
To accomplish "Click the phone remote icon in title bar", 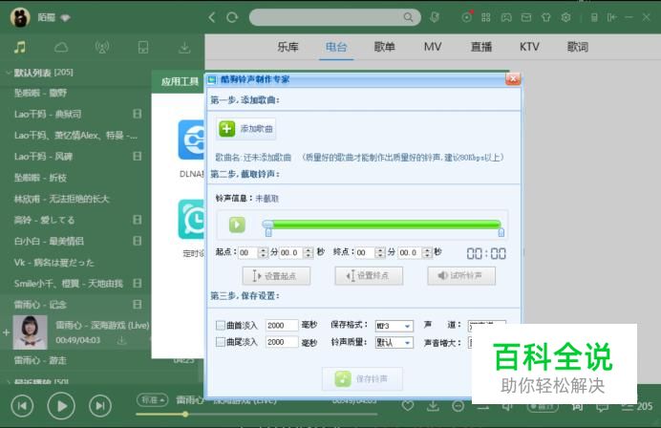I will tap(594, 17).
